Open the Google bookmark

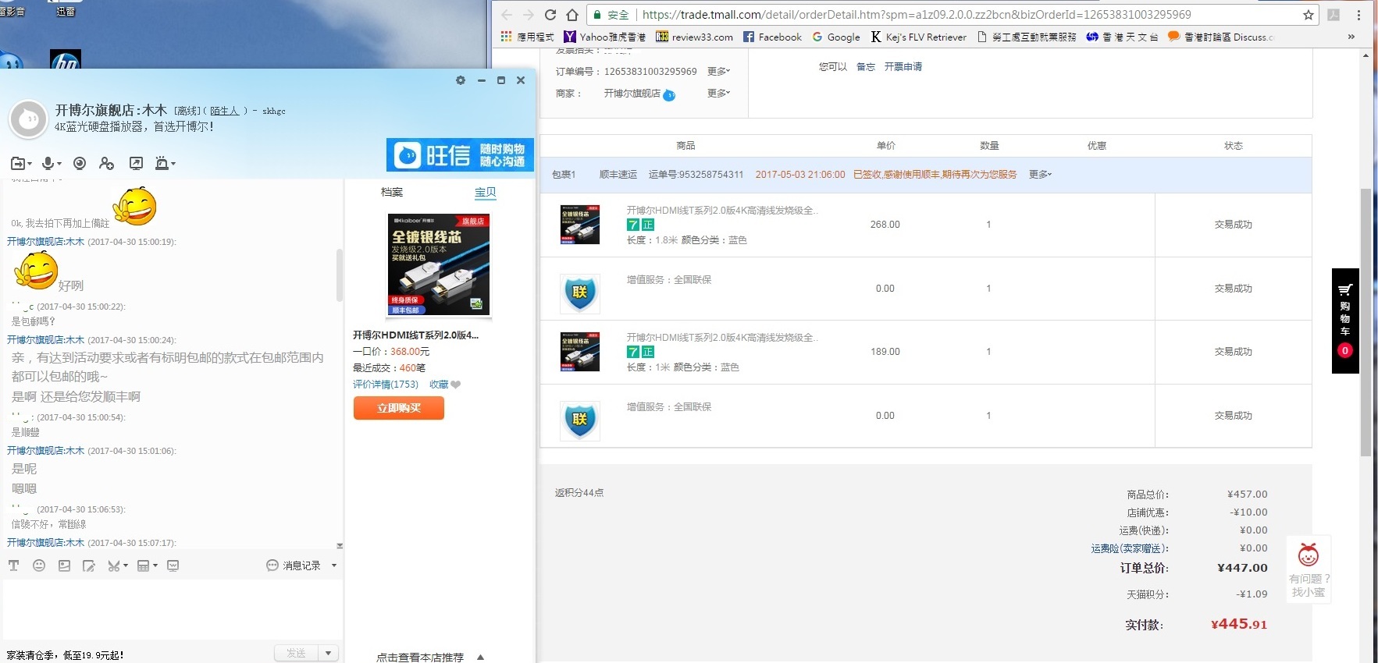836,37
